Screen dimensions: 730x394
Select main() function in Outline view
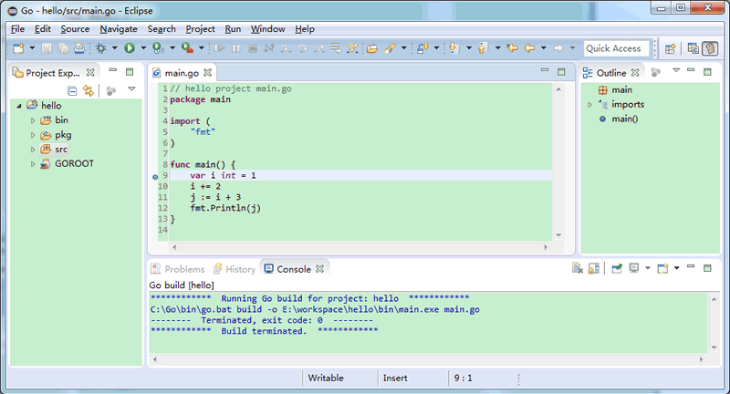pos(624,119)
